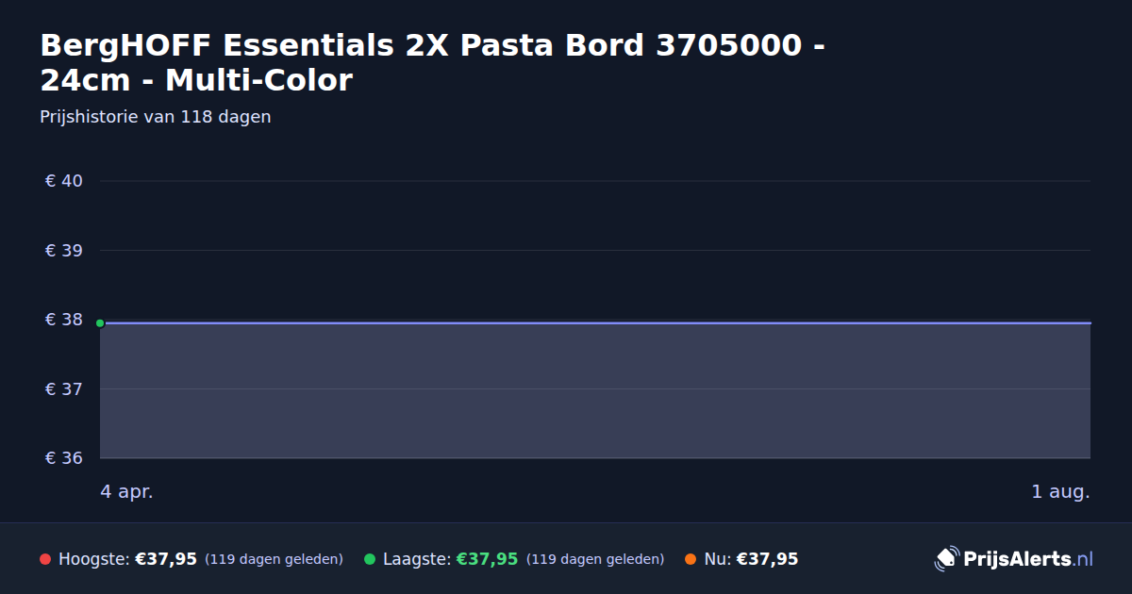This screenshot has height=594, width=1132.
Task: Open the PrijsAlerts.nl brand link
Action: (1014, 559)
